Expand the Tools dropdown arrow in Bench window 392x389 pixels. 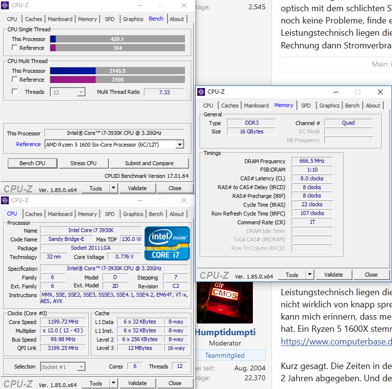point(114,188)
